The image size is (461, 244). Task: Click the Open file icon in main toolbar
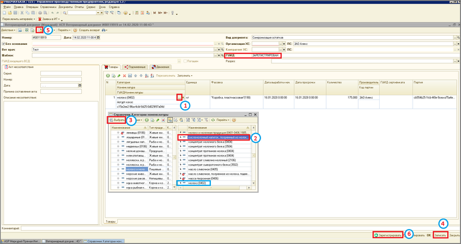[10, 13]
